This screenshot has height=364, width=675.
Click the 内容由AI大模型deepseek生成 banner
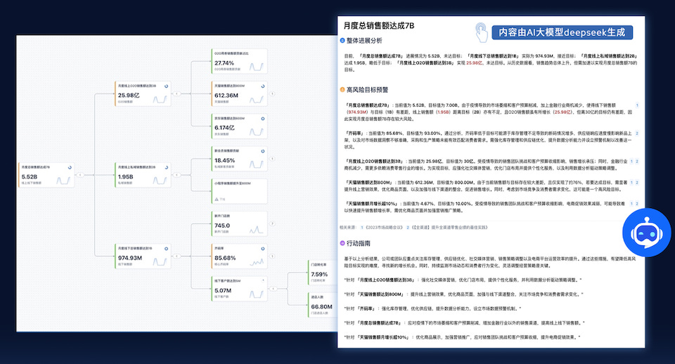[x=562, y=32]
